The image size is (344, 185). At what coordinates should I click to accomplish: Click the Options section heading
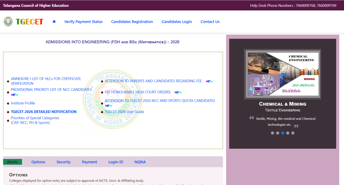coord(18,175)
